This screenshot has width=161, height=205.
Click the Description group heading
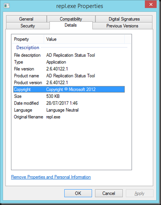tap(28, 47)
